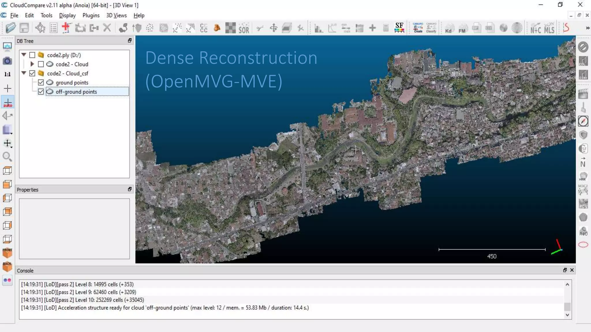Image resolution: width=591 pixels, height=332 pixels.
Task: Float the Properties panel
Action: tap(130, 189)
